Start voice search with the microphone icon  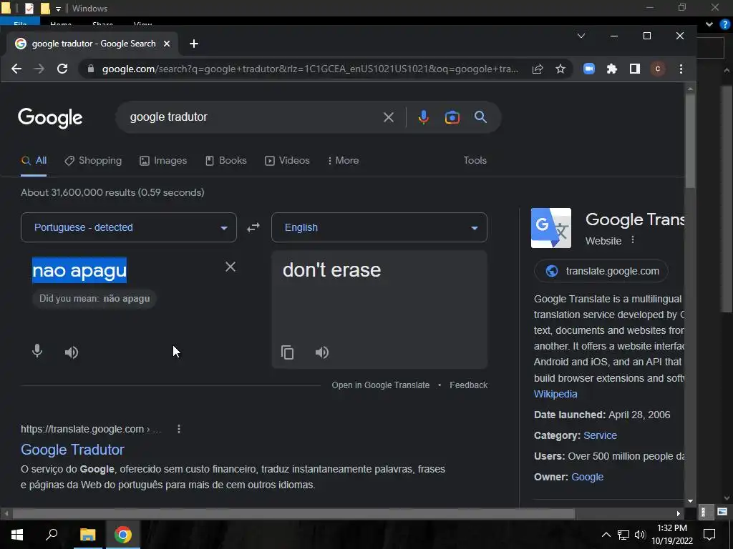click(424, 117)
